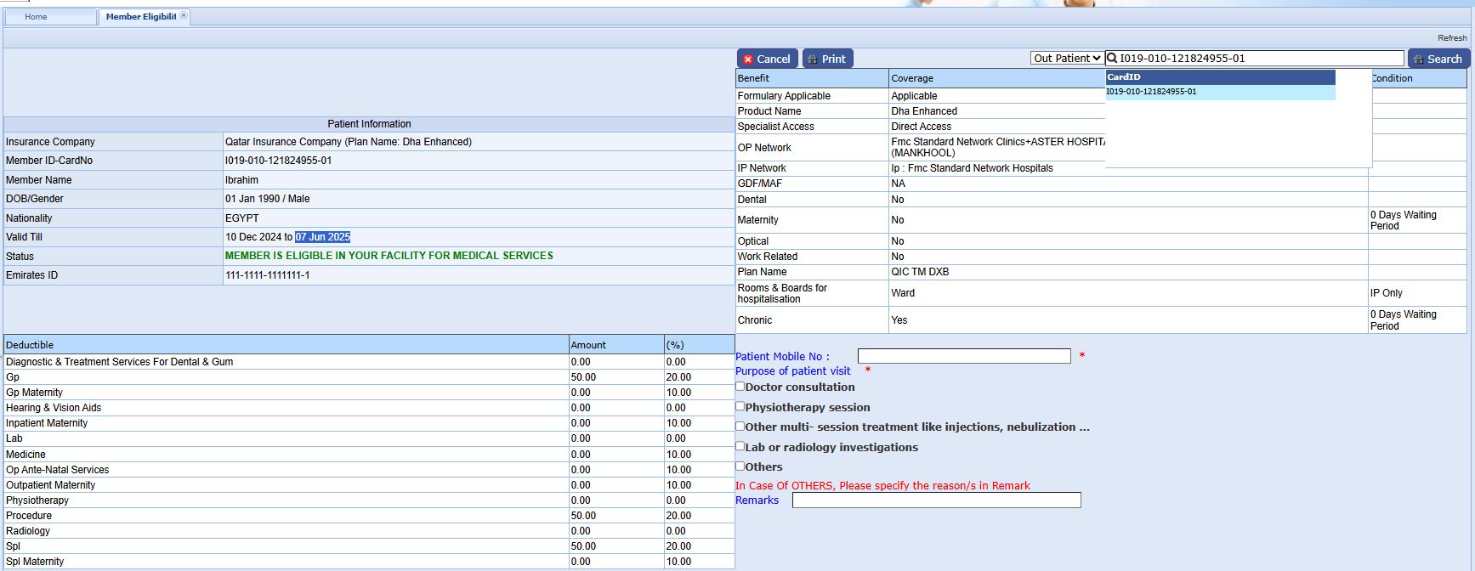Click the card ID search input

(x=1260, y=59)
